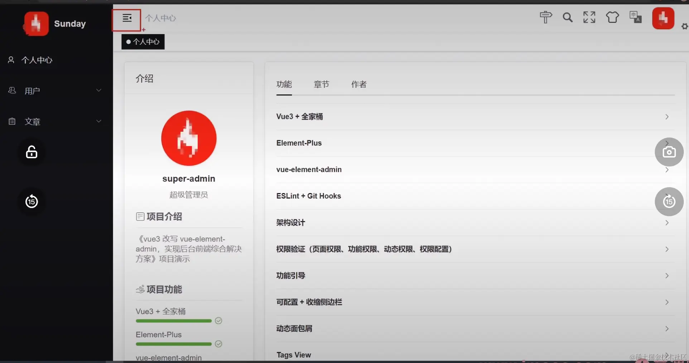Click the lock icon in the sidebar
The height and width of the screenshot is (363, 689).
(x=32, y=152)
